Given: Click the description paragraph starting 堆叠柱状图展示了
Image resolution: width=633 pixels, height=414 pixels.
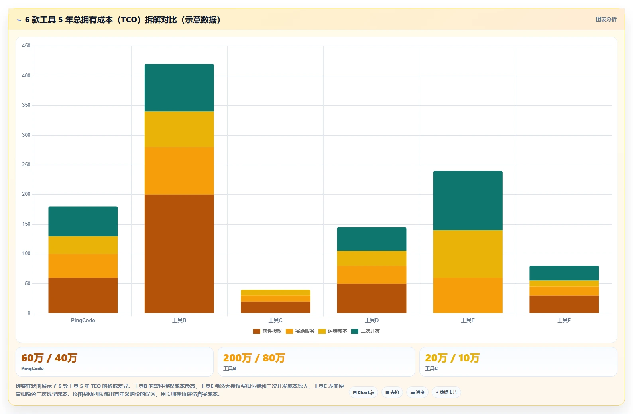Looking at the screenshot, I should [179, 390].
